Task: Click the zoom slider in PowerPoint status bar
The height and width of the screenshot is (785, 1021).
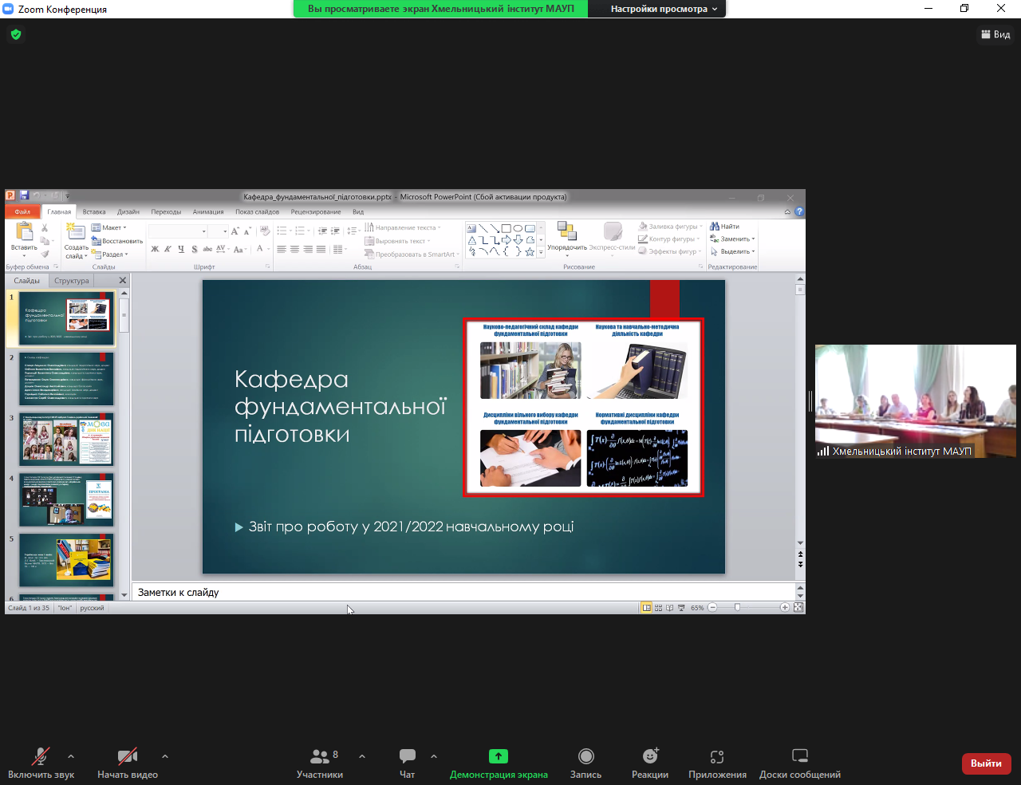Action: 738,608
